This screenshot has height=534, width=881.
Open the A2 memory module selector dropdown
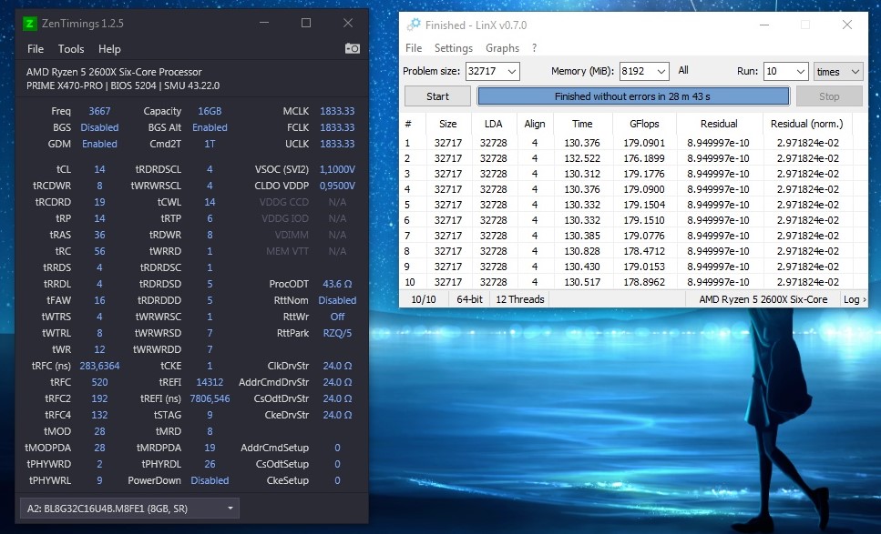coord(129,509)
